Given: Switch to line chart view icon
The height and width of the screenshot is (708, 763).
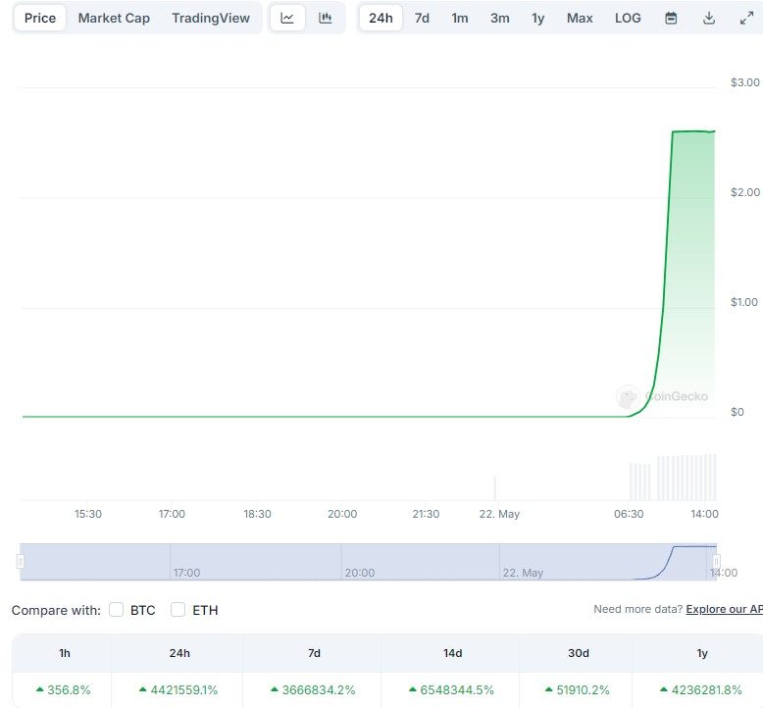Looking at the screenshot, I should click(287, 18).
